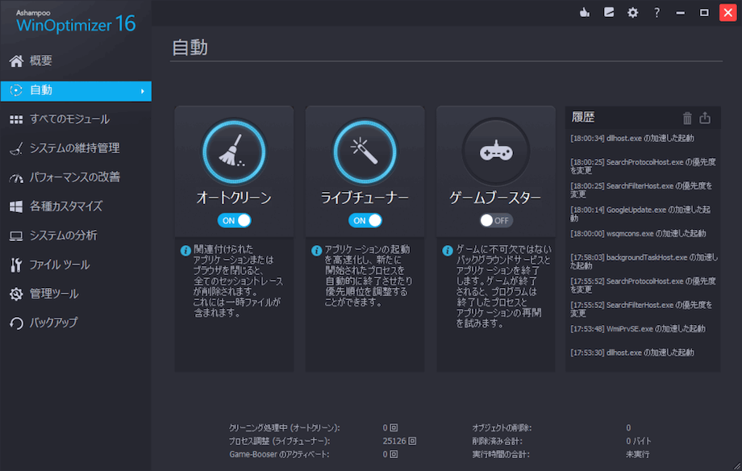Select history entry [18:00:00] wsqmcons.exe
742x471 pixels.
point(638,233)
